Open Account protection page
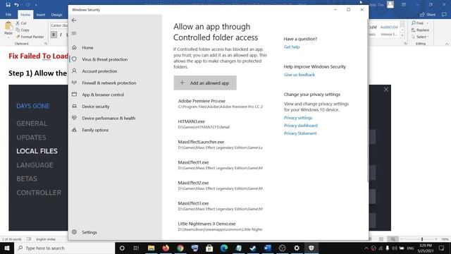The width and height of the screenshot is (451, 254). tap(99, 71)
